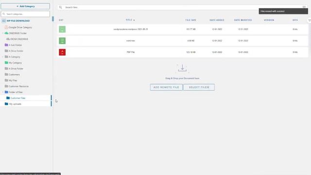The image size is (311, 175).
Task: Click the green file icon in second row
Action: (x=62, y=41)
